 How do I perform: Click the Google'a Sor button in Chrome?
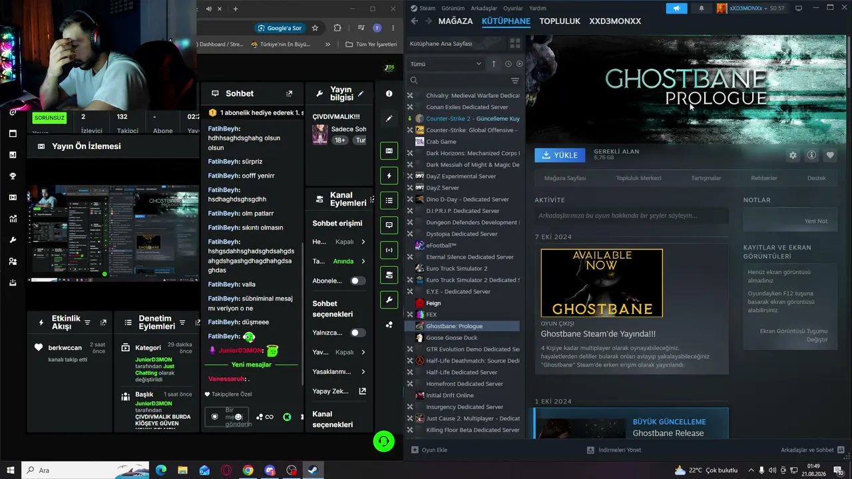(x=280, y=28)
